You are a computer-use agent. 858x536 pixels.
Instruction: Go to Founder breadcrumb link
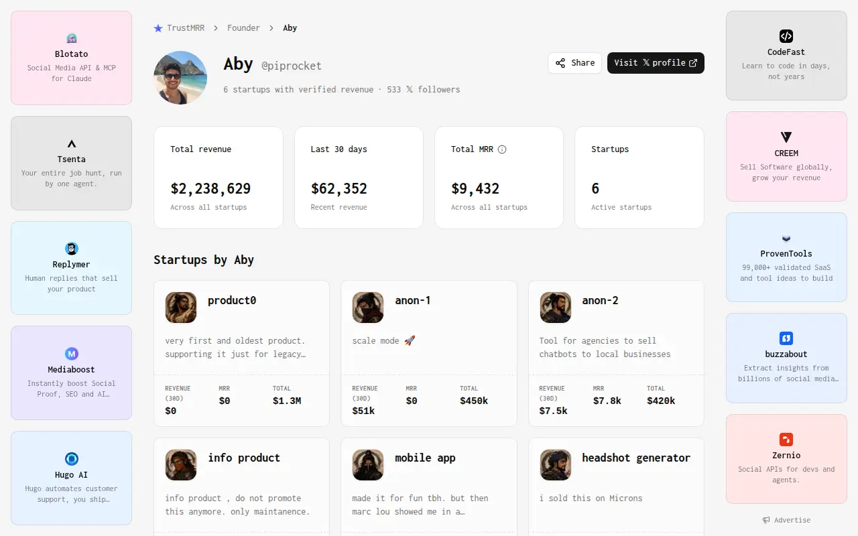pos(243,28)
